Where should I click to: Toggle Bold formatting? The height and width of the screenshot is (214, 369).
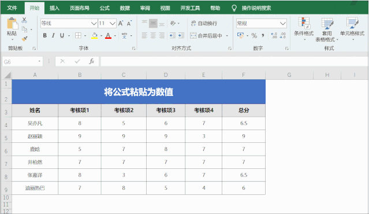[44, 36]
